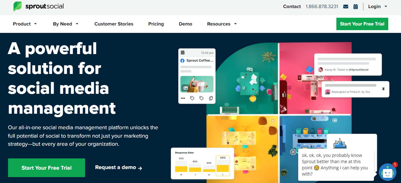Click the Request a demo link
This screenshot has width=401, height=183.
pos(119,167)
